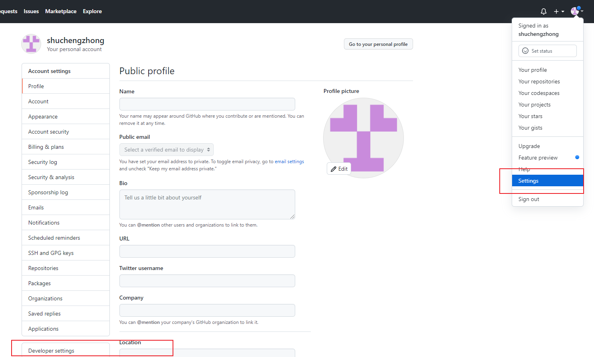Select the Emails settings entry

36,207
